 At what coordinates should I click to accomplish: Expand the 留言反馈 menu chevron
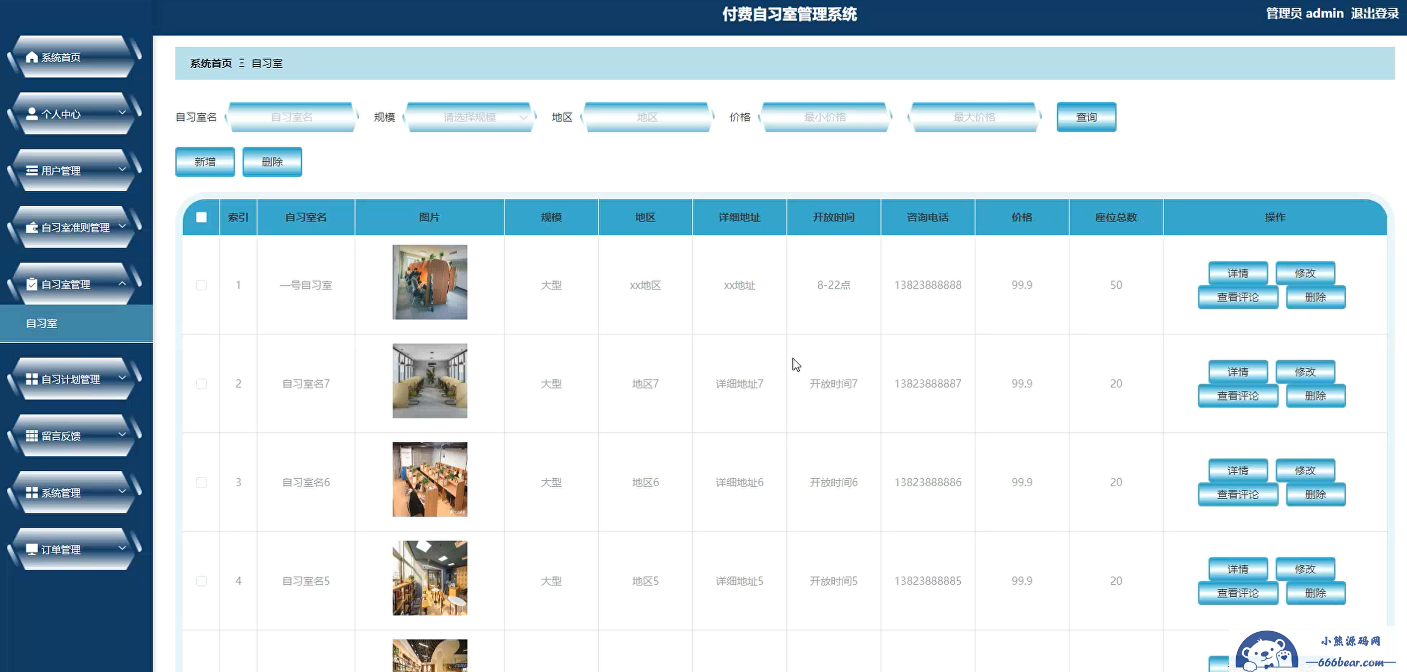click(x=123, y=434)
